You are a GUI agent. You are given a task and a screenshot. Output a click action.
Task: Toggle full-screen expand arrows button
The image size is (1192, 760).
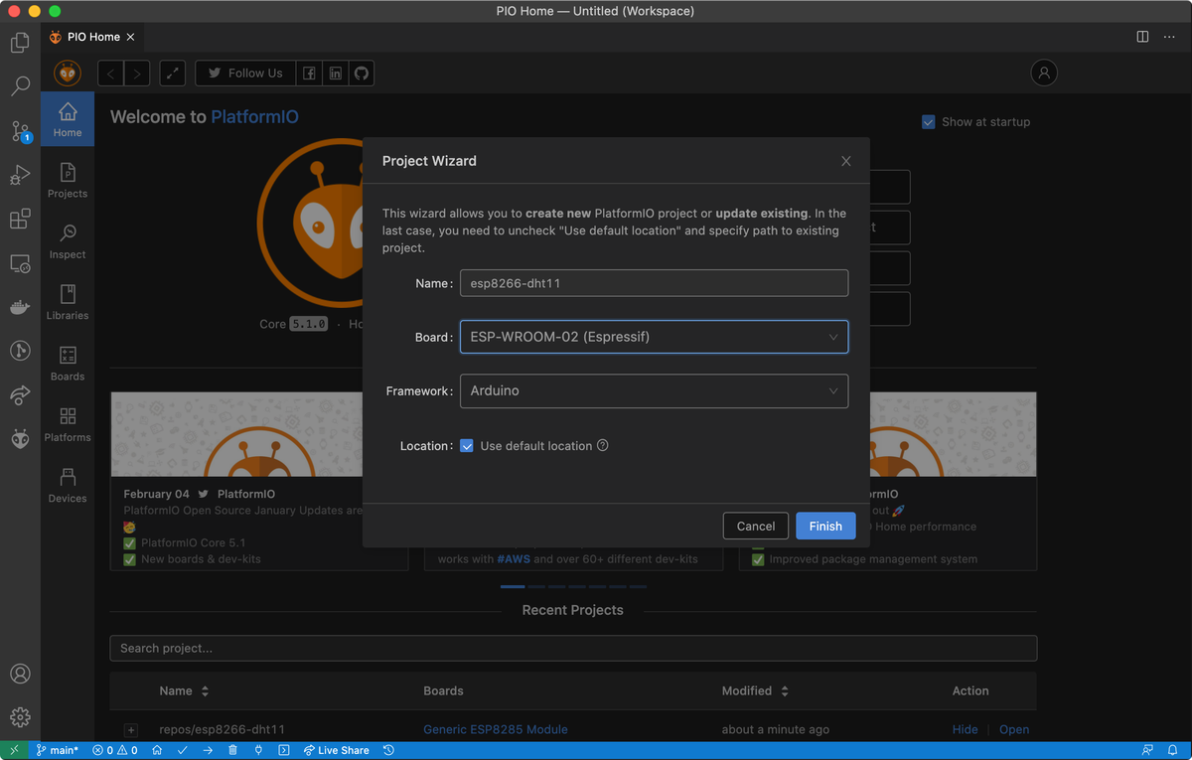coord(173,74)
